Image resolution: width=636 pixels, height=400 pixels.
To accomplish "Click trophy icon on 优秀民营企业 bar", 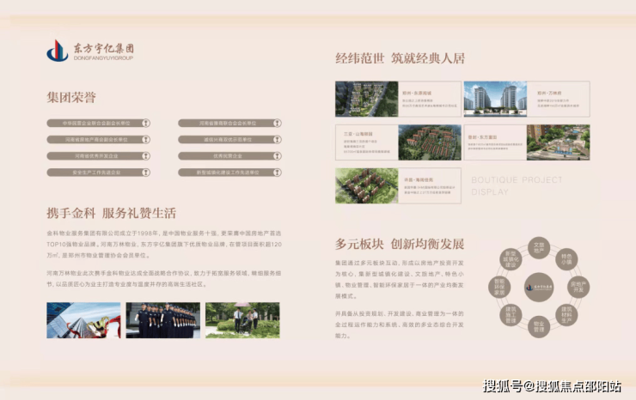I will (x=278, y=156).
